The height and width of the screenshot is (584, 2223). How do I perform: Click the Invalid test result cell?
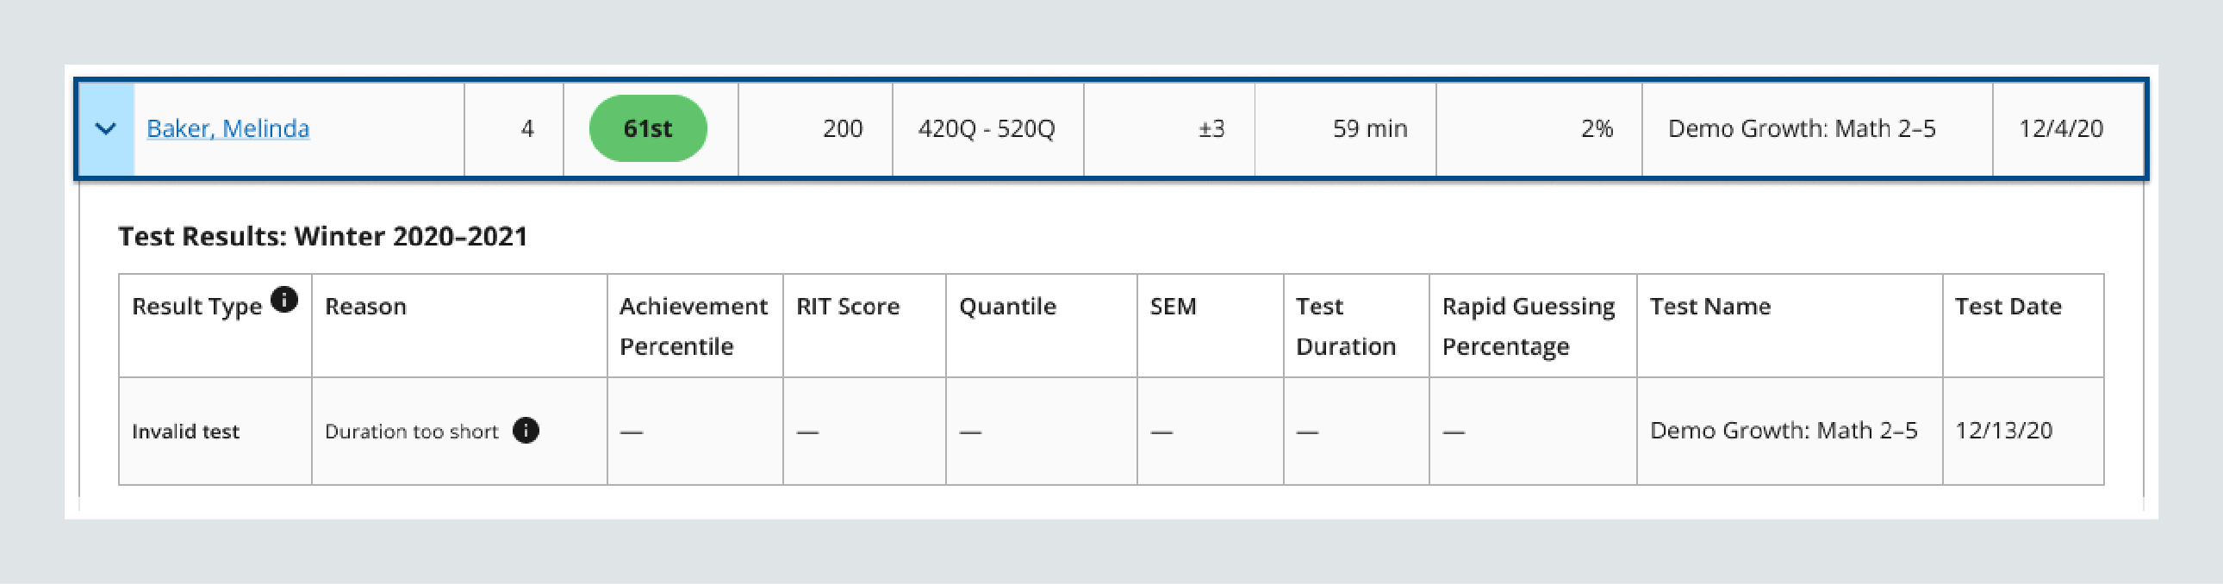pyautogui.click(x=185, y=430)
